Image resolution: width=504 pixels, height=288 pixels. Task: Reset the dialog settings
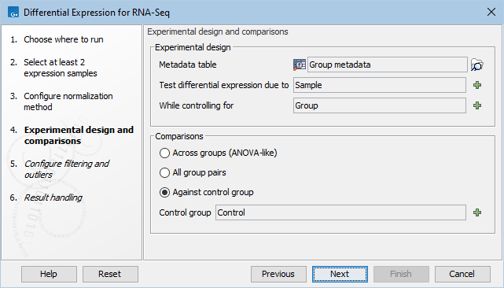point(110,274)
